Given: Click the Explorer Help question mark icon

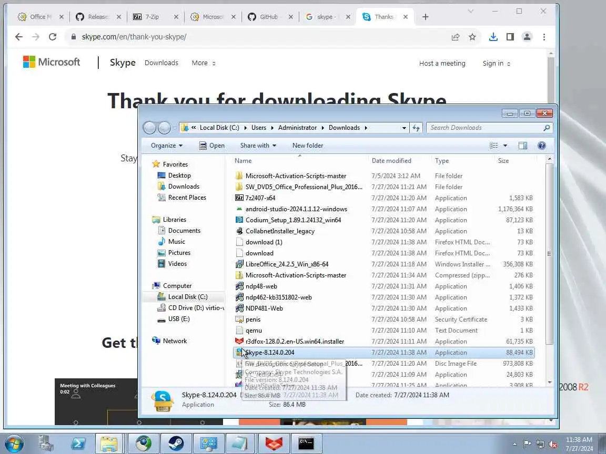Looking at the screenshot, I should click(541, 146).
